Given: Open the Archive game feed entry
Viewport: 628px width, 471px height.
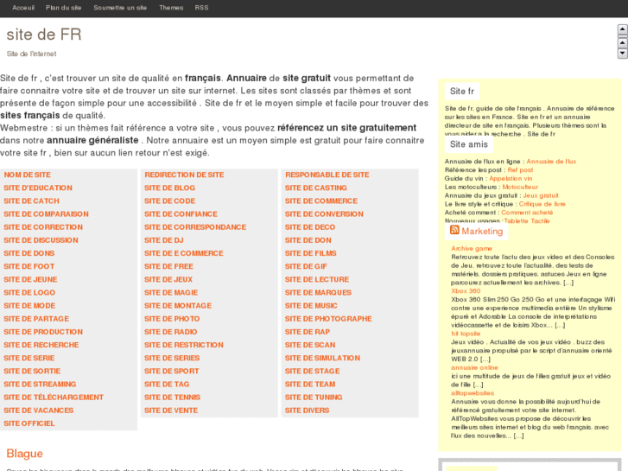Looking at the screenshot, I should [472, 249].
